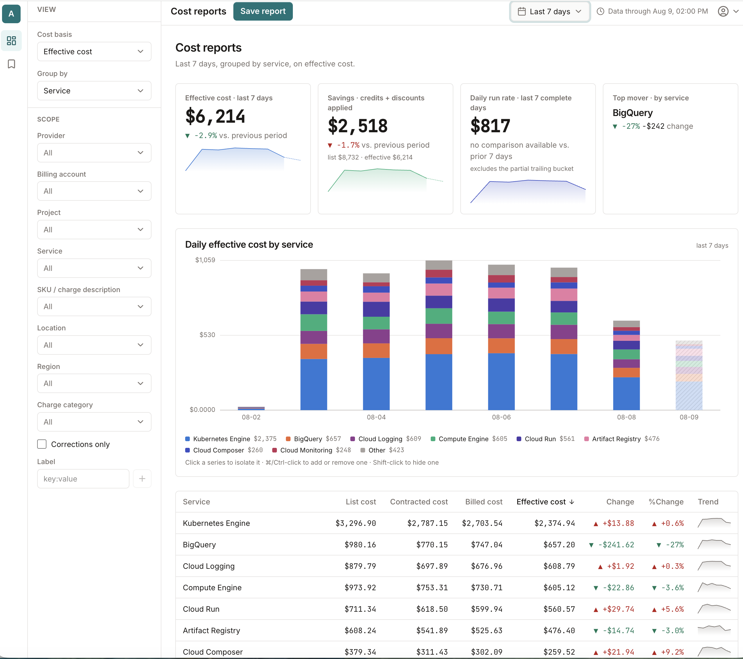The width and height of the screenshot is (743, 659).
Task: Sort table by Change column header
Action: [620, 502]
